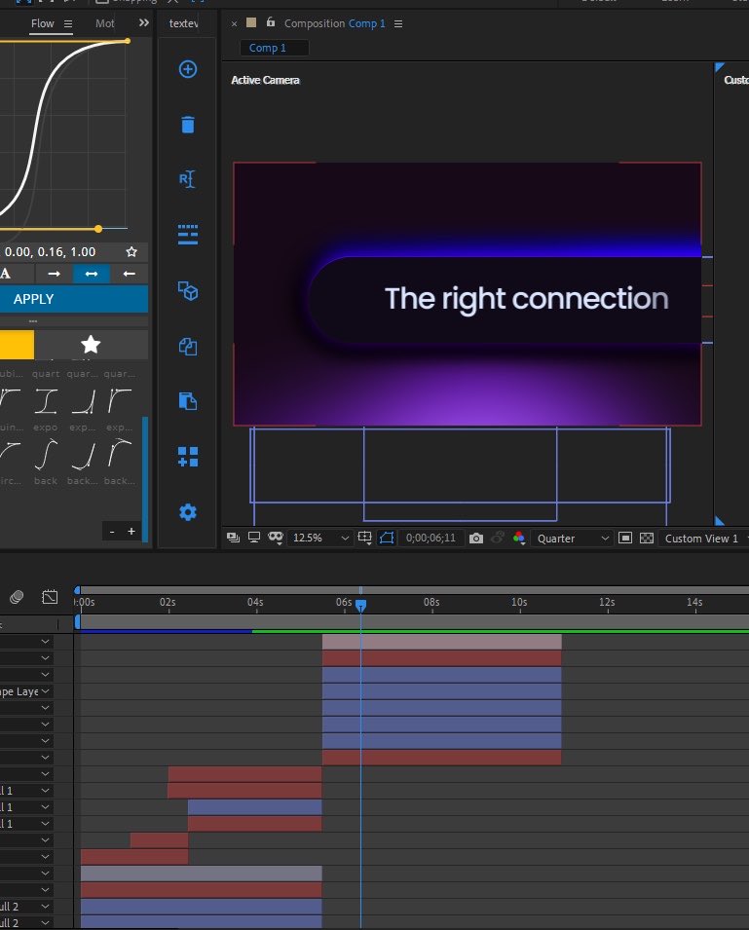Click the current time indicator playhead
The image size is (749, 930).
coord(360,605)
